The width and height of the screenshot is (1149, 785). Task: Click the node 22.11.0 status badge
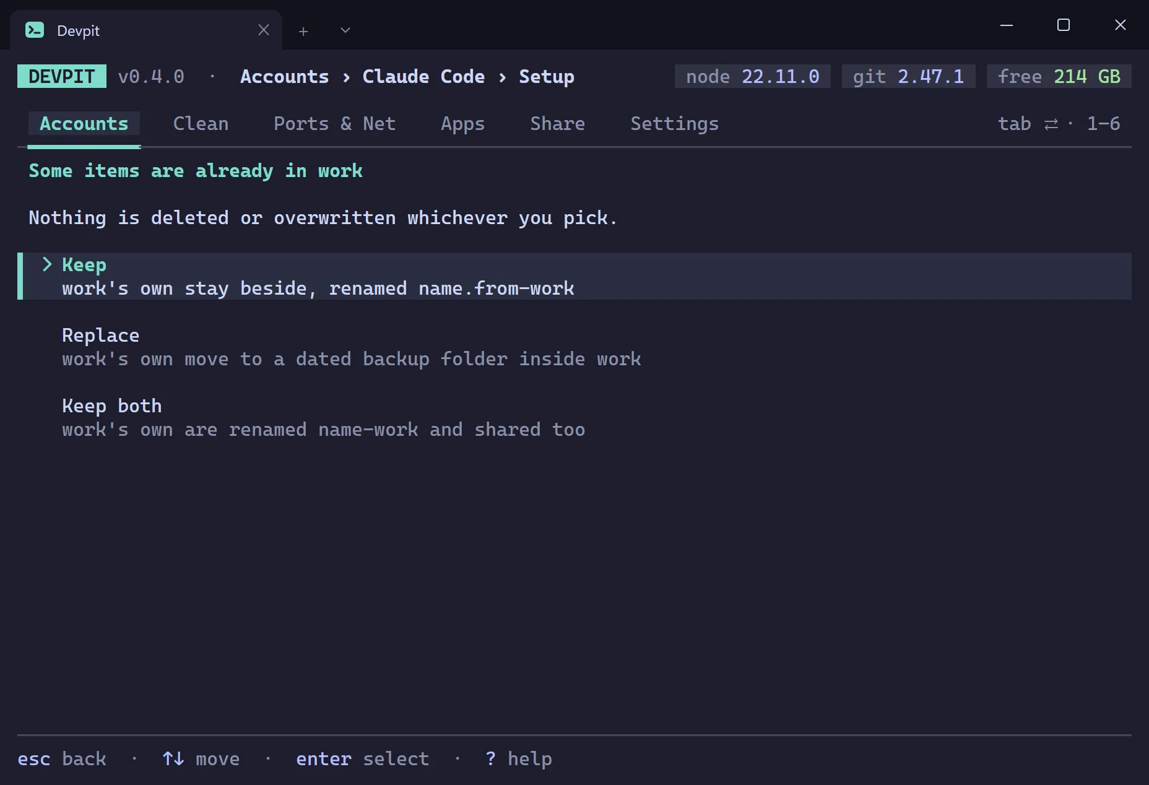coord(753,76)
